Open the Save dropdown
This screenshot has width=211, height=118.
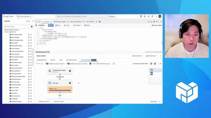pyautogui.click(x=58, y=25)
